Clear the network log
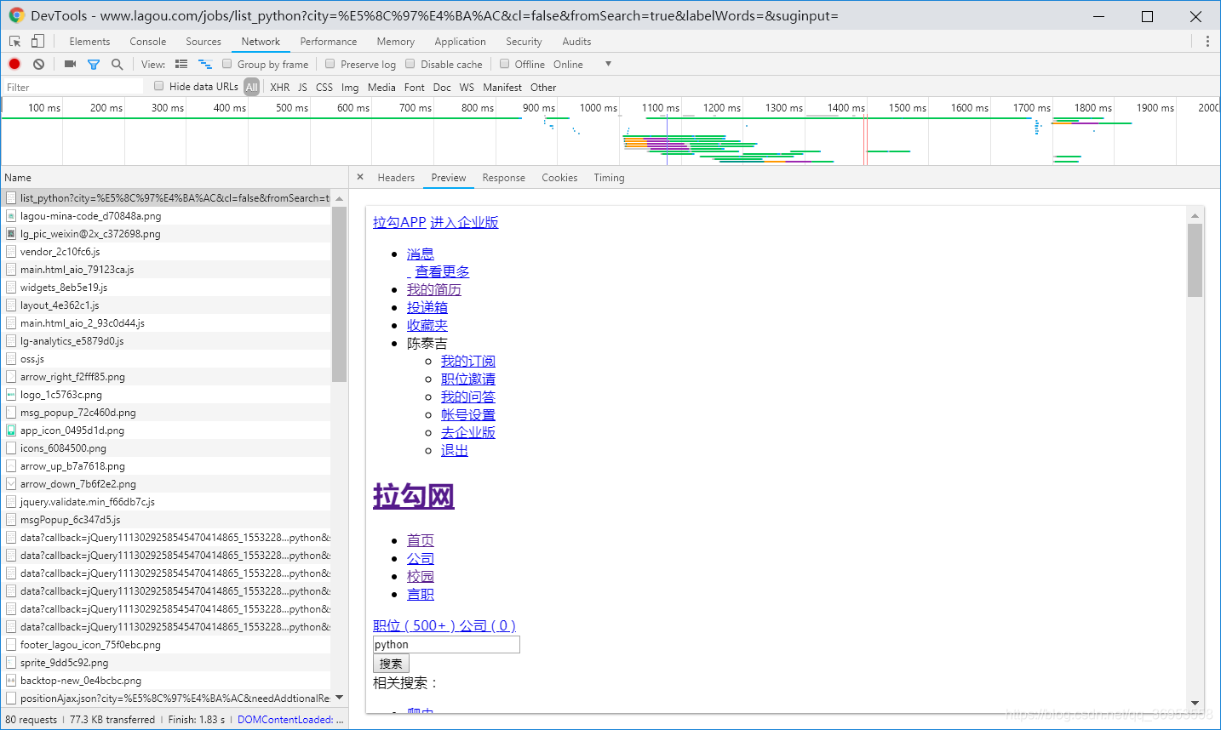Image resolution: width=1221 pixels, height=730 pixels. (x=38, y=64)
